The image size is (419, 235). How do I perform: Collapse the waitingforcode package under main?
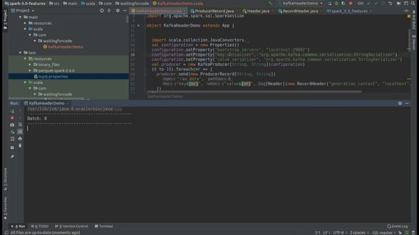coord(35,41)
